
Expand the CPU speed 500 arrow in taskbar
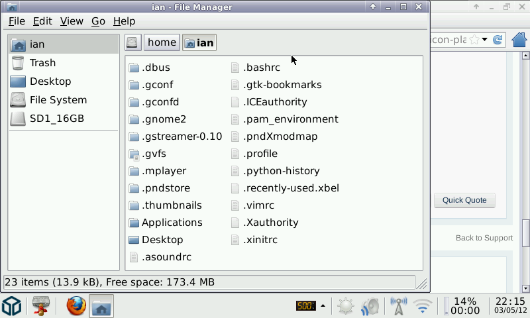pyautogui.click(x=323, y=306)
